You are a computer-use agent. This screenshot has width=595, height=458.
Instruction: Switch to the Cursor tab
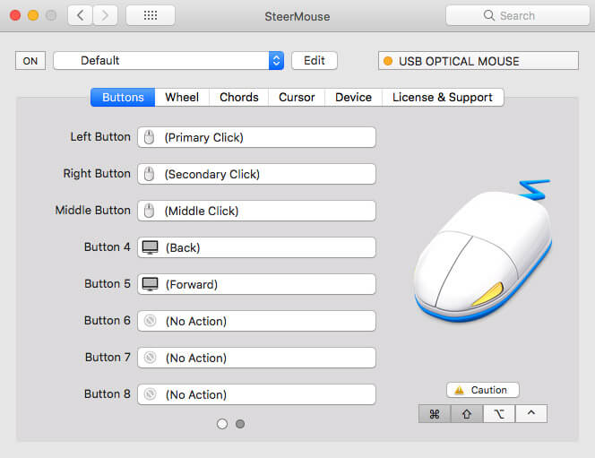(x=297, y=97)
